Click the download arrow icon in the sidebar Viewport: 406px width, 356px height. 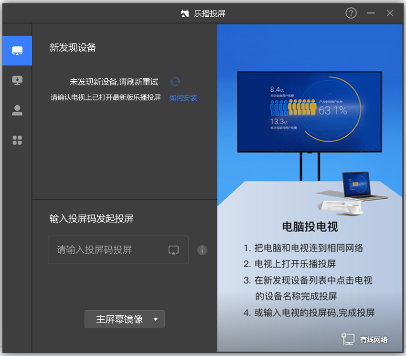(17, 80)
